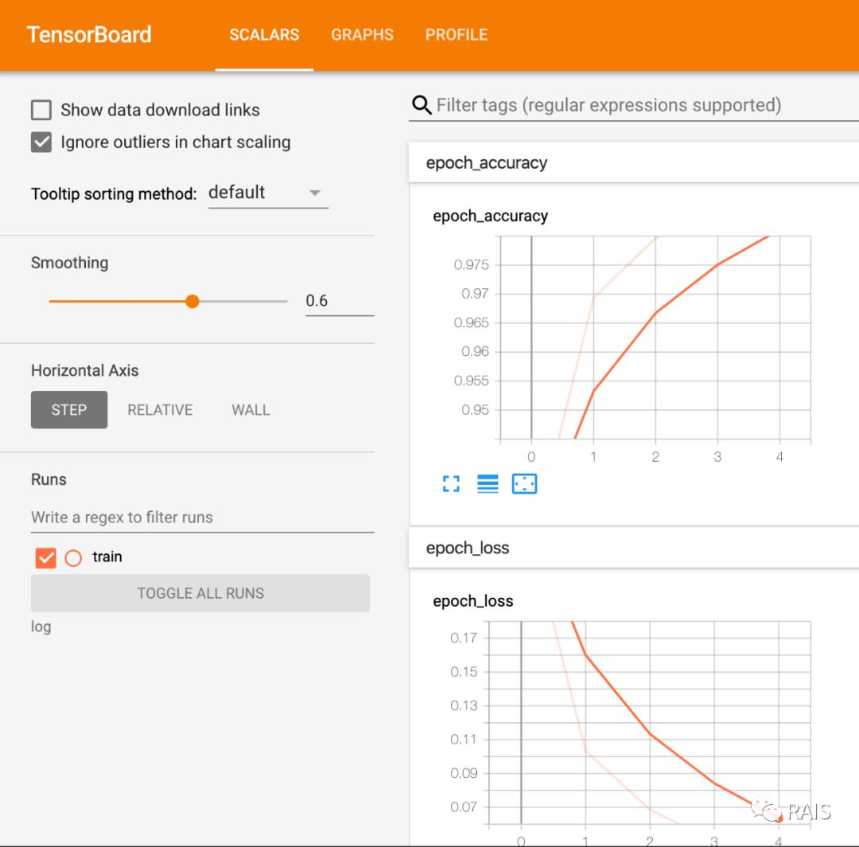Select RELATIVE horizontal axis
The height and width of the screenshot is (847, 859).
pos(160,409)
